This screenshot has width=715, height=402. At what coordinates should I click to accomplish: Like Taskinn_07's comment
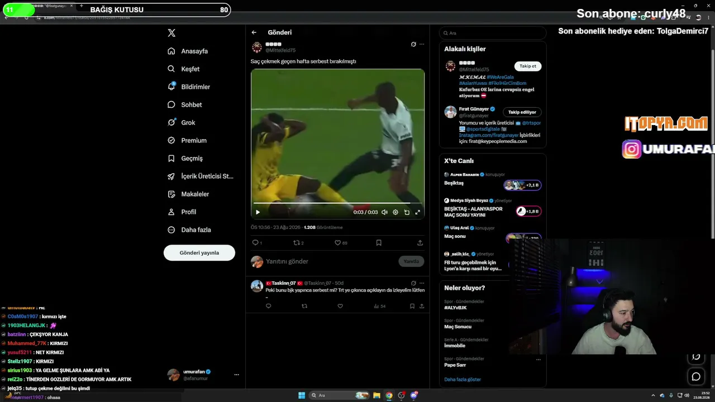pyautogui.click(x=340, y=306)
